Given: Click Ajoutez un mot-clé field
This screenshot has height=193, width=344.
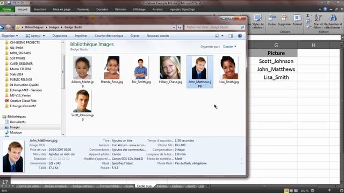Looking at the screenshot, I should click(61, 154).
